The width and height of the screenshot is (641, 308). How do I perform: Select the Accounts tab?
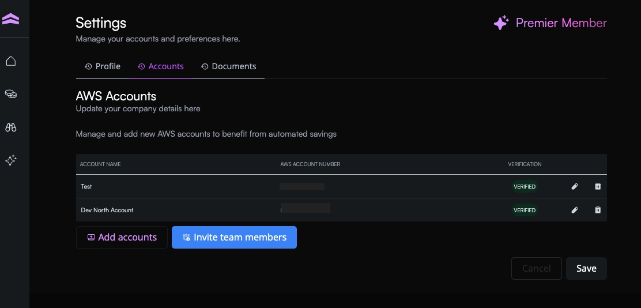pyautogui.click(x=161, y=66)
